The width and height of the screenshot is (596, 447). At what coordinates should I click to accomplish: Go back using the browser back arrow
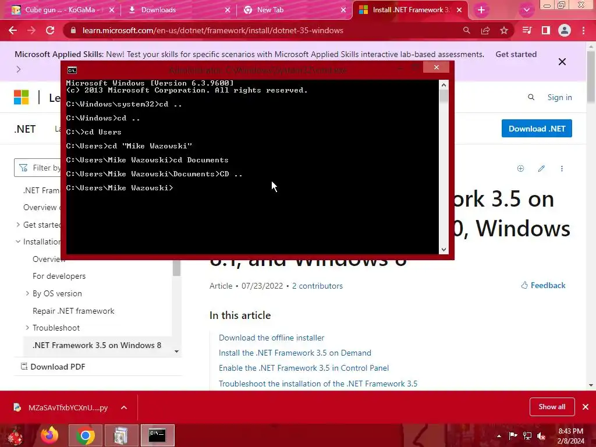coord(13,30)
